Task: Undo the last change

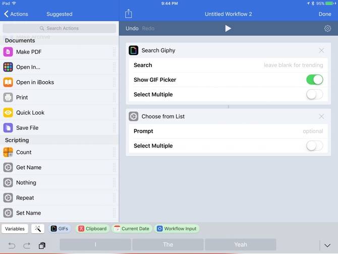Action: tap(132, 28)
